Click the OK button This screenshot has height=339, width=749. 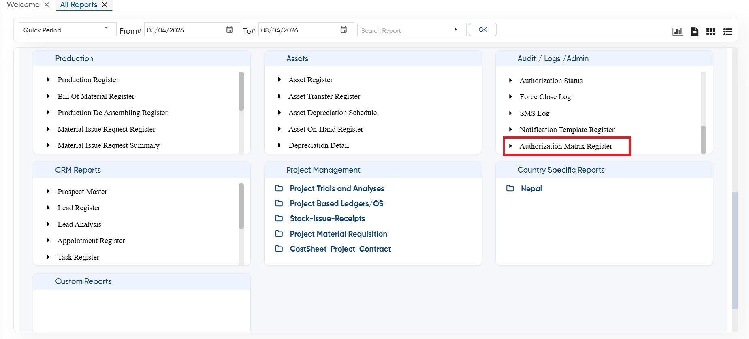pos(483,30)
